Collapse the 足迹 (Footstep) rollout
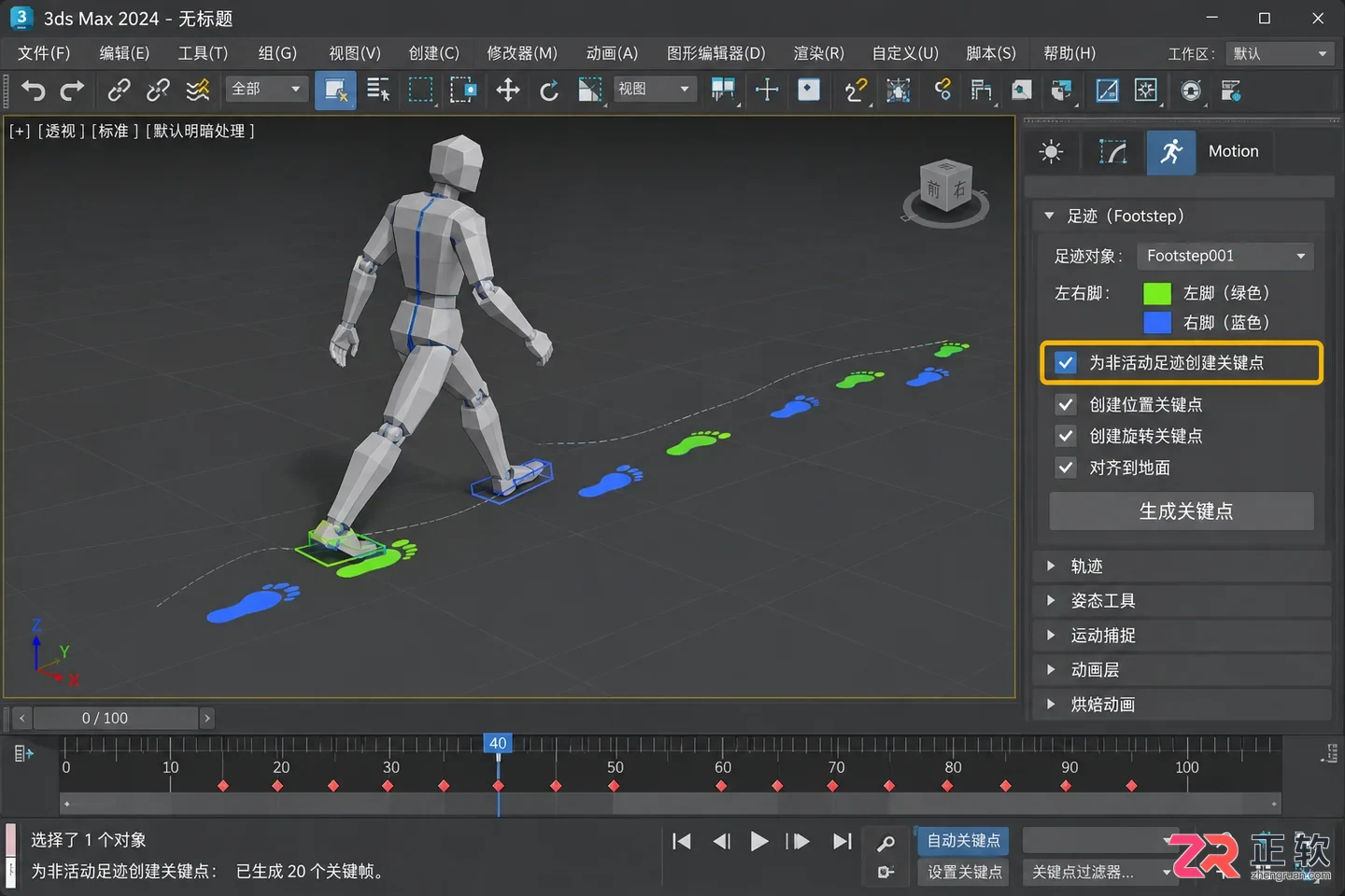This screenshot has height=896, width=1345. pyautogui.click(x=1179, y=217)
